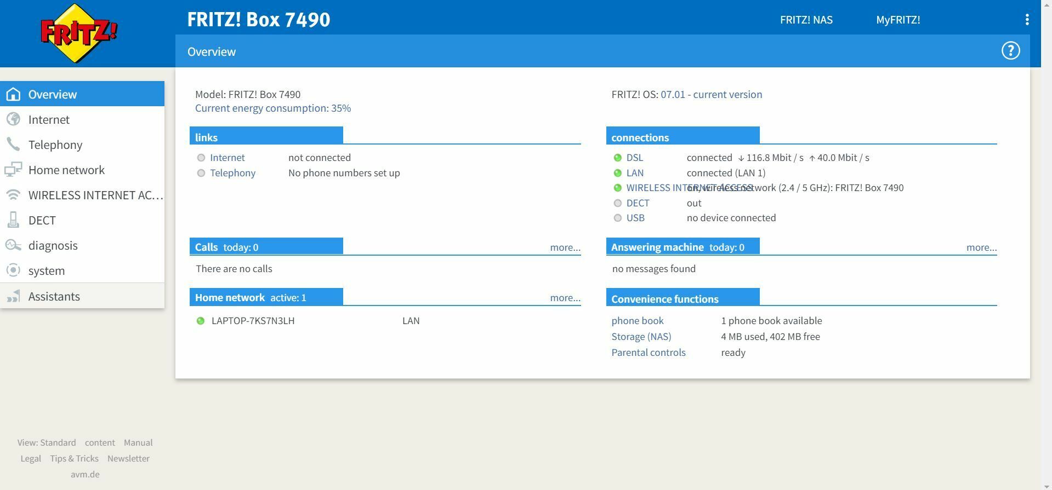Screen dimensions: 1052x490
Task: Open the system menu item
Action: coord(82,270)
